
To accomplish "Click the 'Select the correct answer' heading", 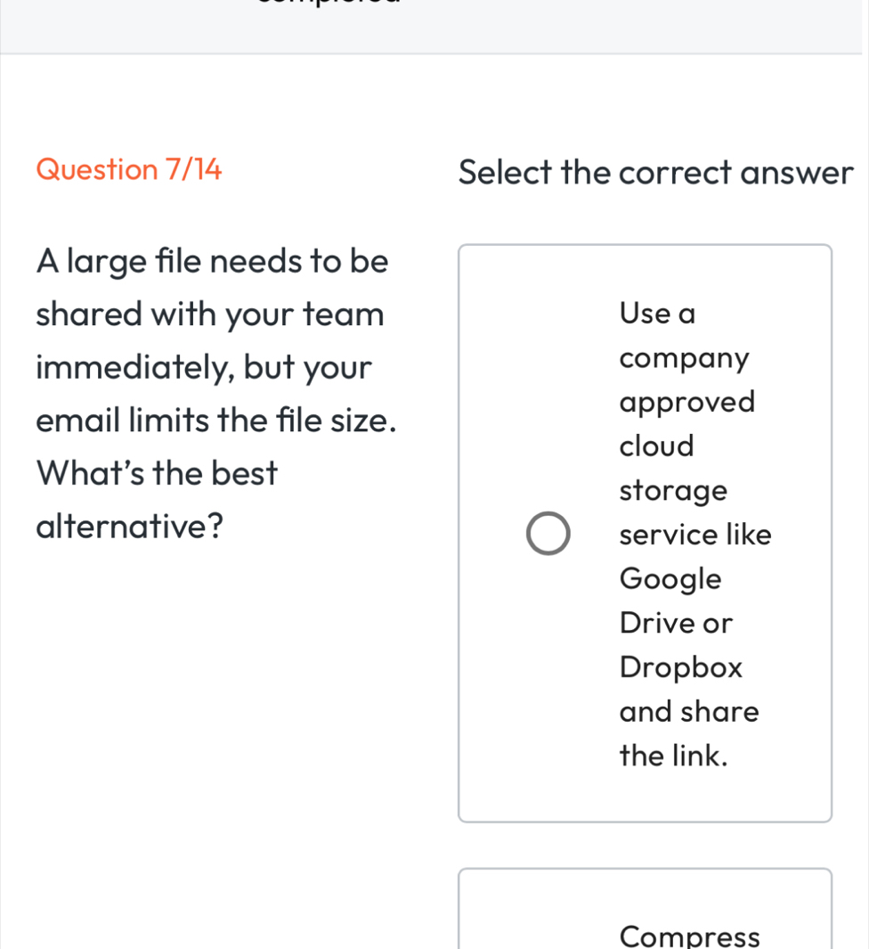I will (x=656, y=172).
